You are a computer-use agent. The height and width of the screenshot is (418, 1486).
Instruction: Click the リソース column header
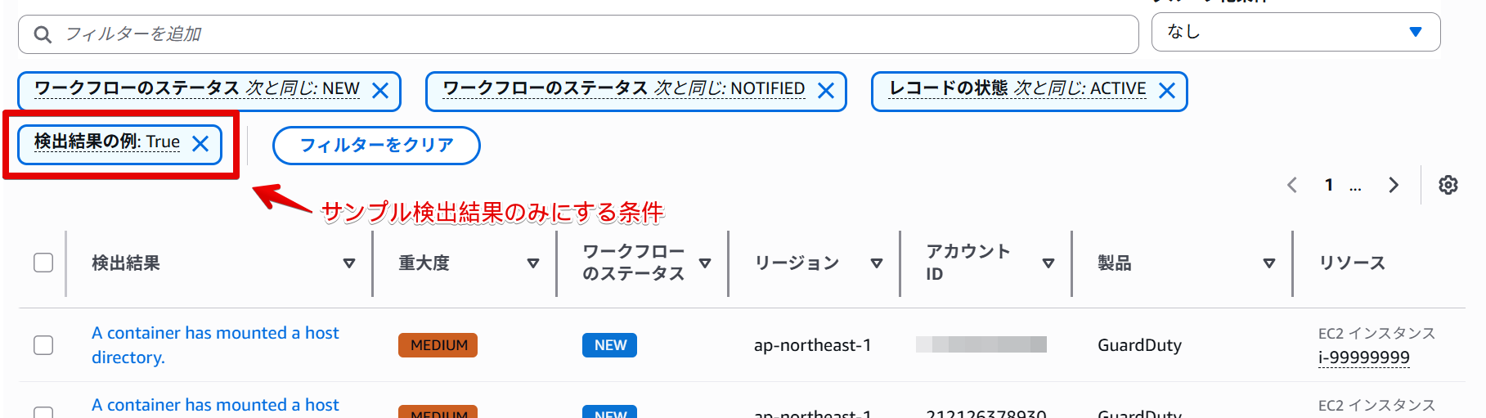pyautogui.click(x=1352, y=263)
